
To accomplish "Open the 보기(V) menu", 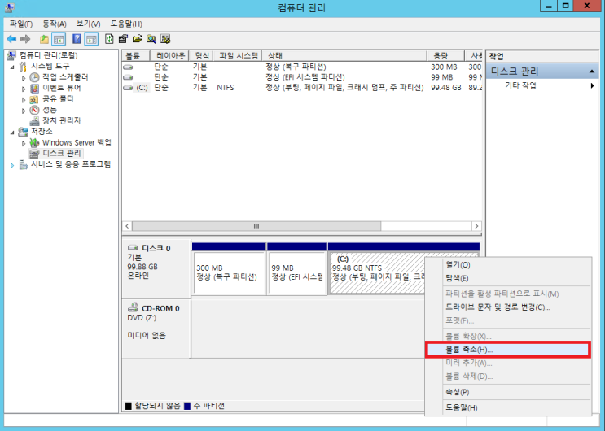I will pyautogui.click(x=89, y=24).
